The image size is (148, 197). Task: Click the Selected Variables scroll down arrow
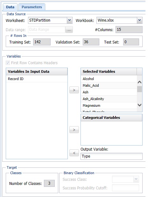coord(140,105)
